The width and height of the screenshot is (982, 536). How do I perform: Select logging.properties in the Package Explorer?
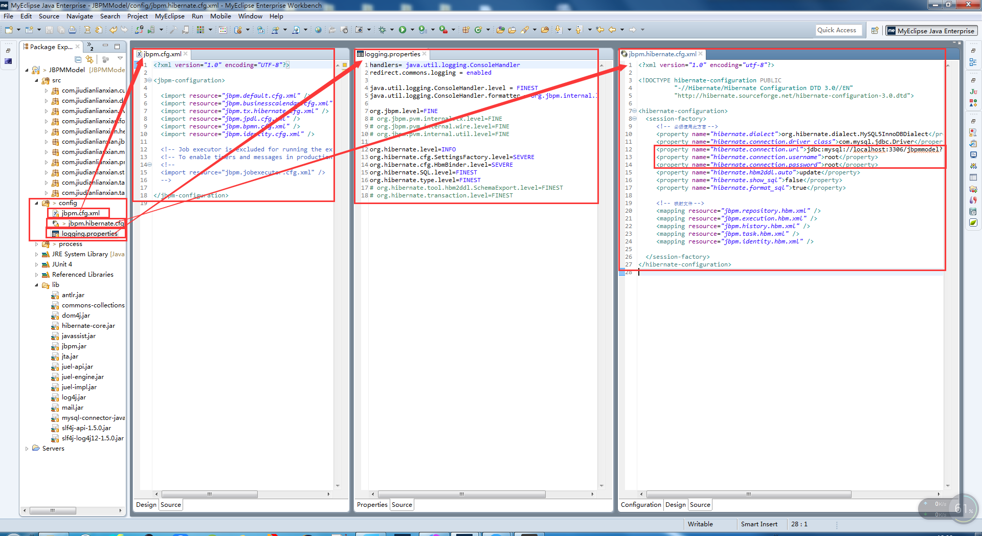(x=90, y=234)
